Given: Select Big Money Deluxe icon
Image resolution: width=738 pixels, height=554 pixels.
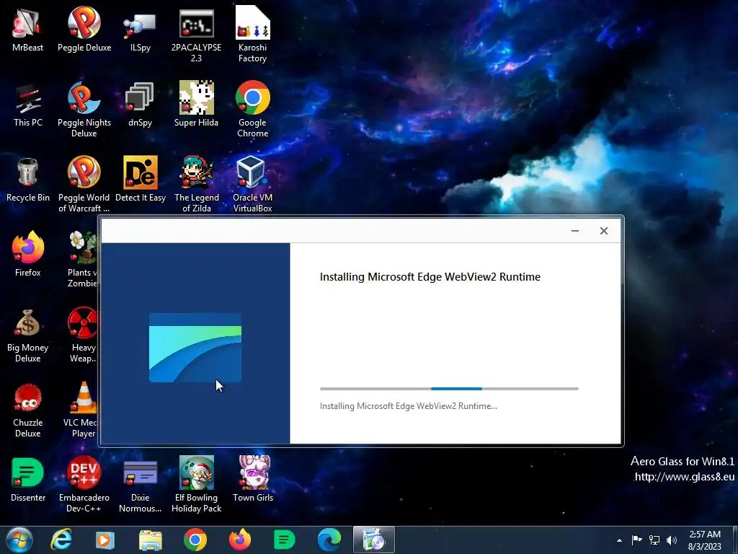Looking at the screenshot, I should click(x=28, y=335).
